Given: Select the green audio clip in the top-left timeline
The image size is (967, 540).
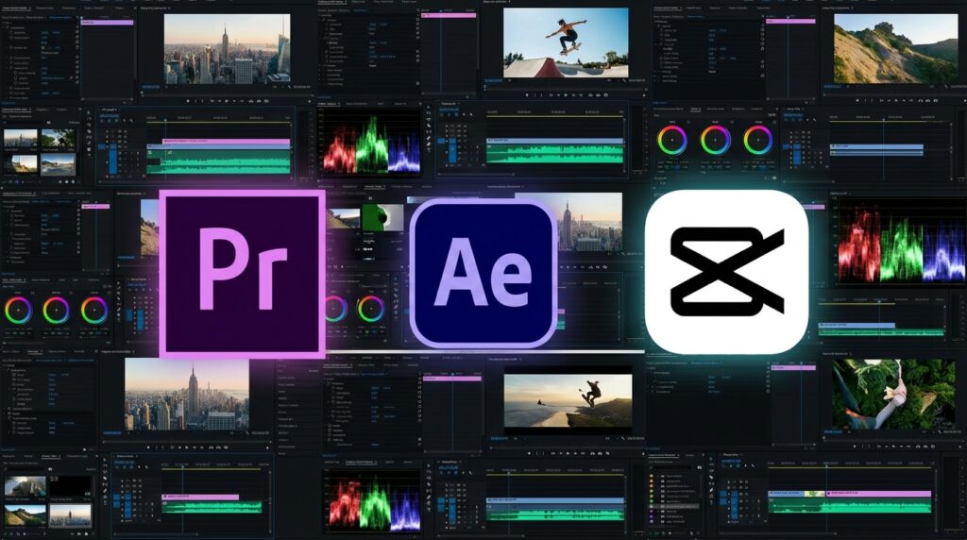Looking at the screenshot, I should [225, 163].
